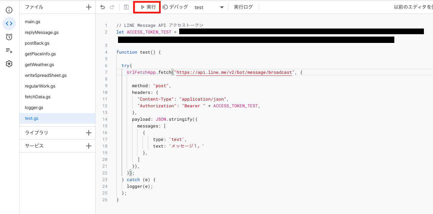Click the ライブラリ section header
Image resolution: width=433 pixels, height=214 pixels.
tap(36, 133)
